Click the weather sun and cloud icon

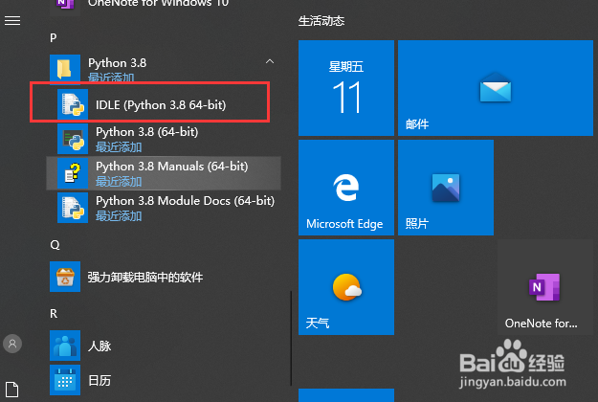tap(346, 287)
